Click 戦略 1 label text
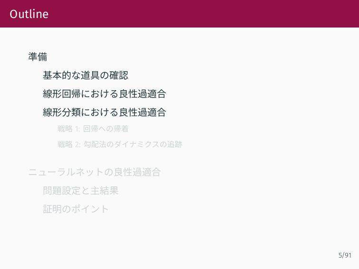Image resolution: width=359 pixels, height=269 pixels. (68, 129)
